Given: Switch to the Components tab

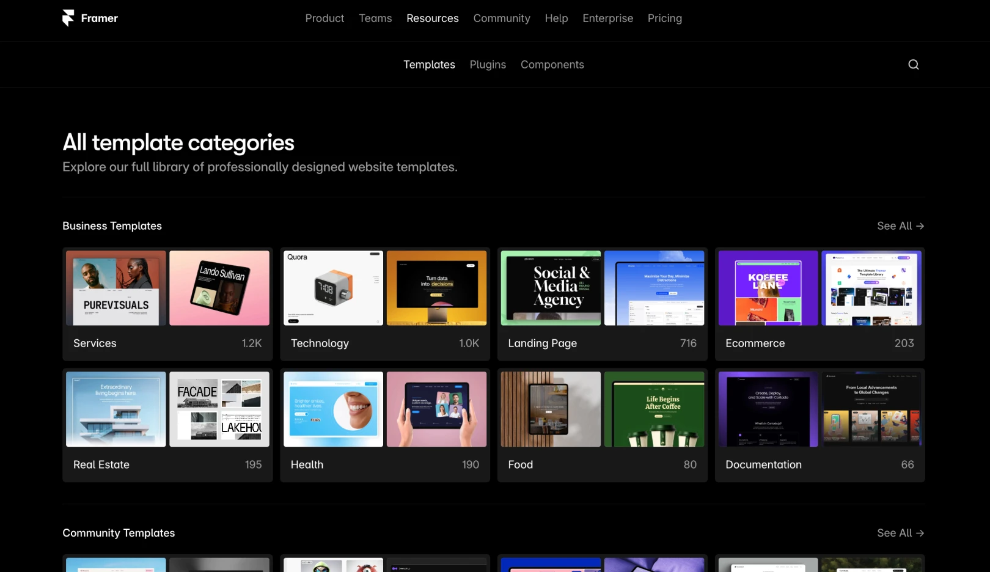Looking at the screenshot, I should point(552,65).
